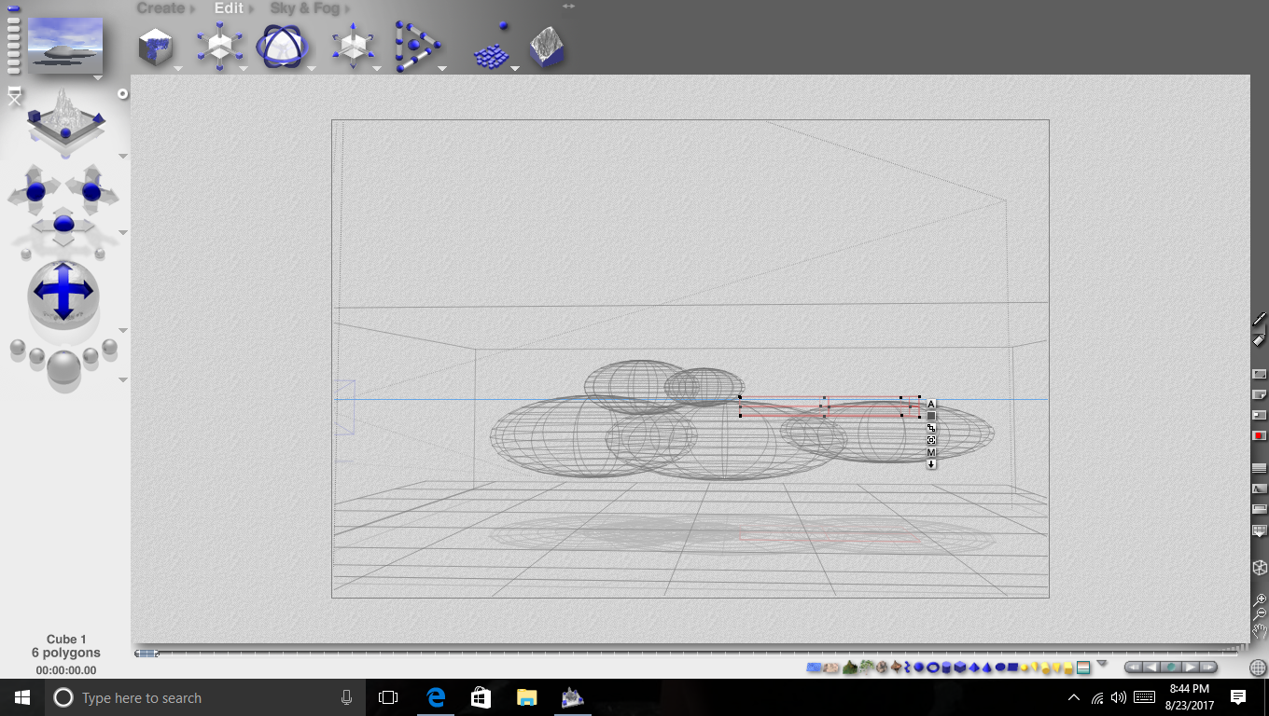Expand Randomize tool options triangle
This screenshot has width=1269, height=716.
(x=514, y=68)
